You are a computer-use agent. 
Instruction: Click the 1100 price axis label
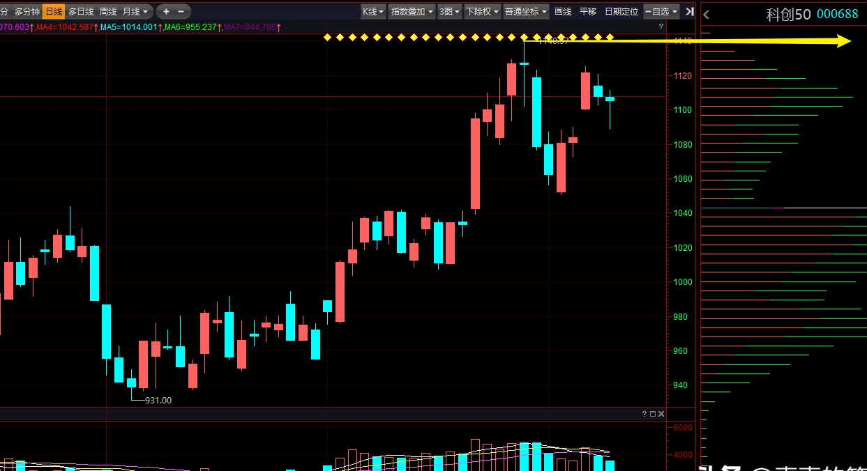click(682, 110)
